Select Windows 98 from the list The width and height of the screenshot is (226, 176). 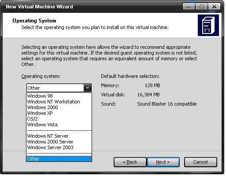coord(59,96)
